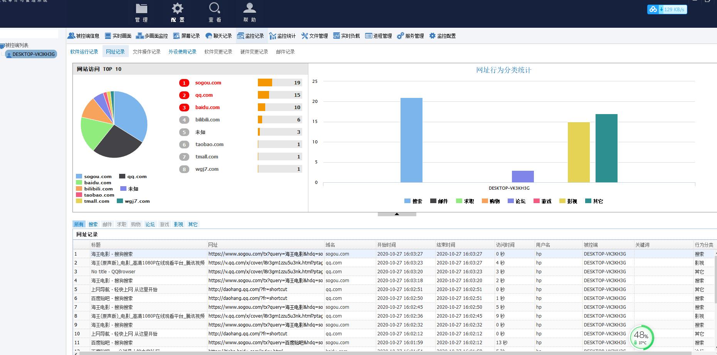
Task: Toggle the 其它 series in chart legend
Action: coord(594,201)
